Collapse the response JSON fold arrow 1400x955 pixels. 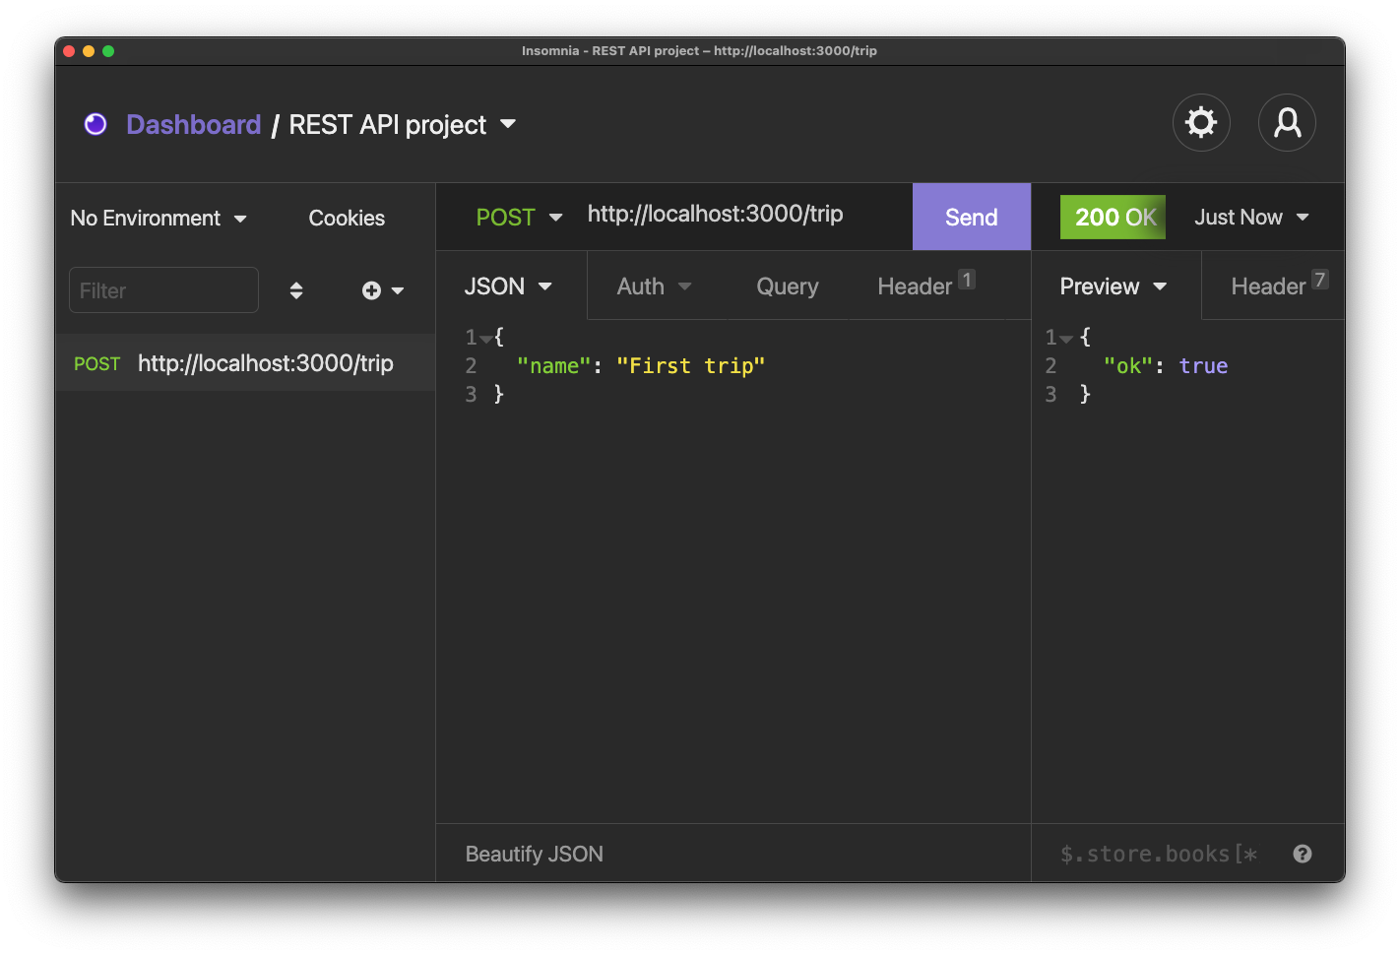pyautogui.click(x=1065, y=339)
